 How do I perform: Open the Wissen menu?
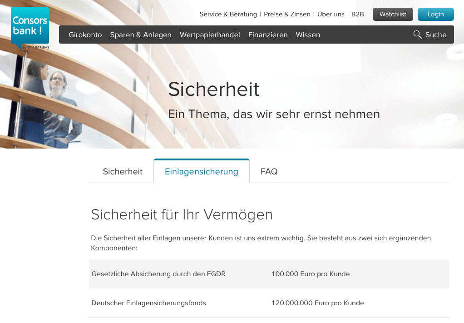click(308, 35)
